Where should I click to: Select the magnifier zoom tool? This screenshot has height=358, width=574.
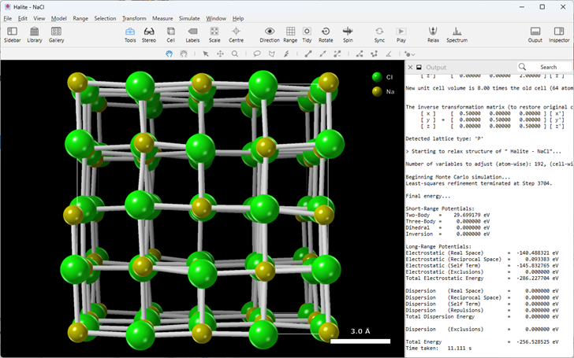234,54
